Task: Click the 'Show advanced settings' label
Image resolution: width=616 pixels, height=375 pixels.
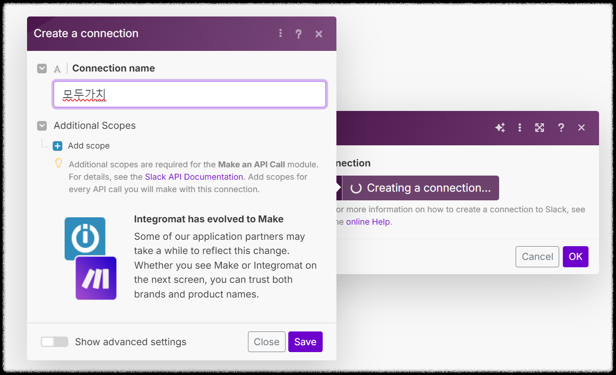Action: [131, 342]
